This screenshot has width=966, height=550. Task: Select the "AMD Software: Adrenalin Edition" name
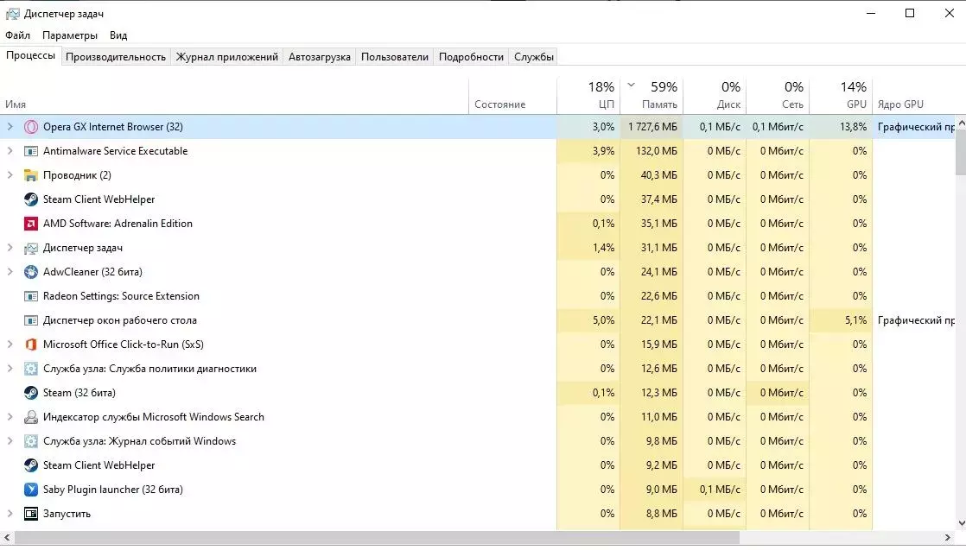tap(118, 224)
